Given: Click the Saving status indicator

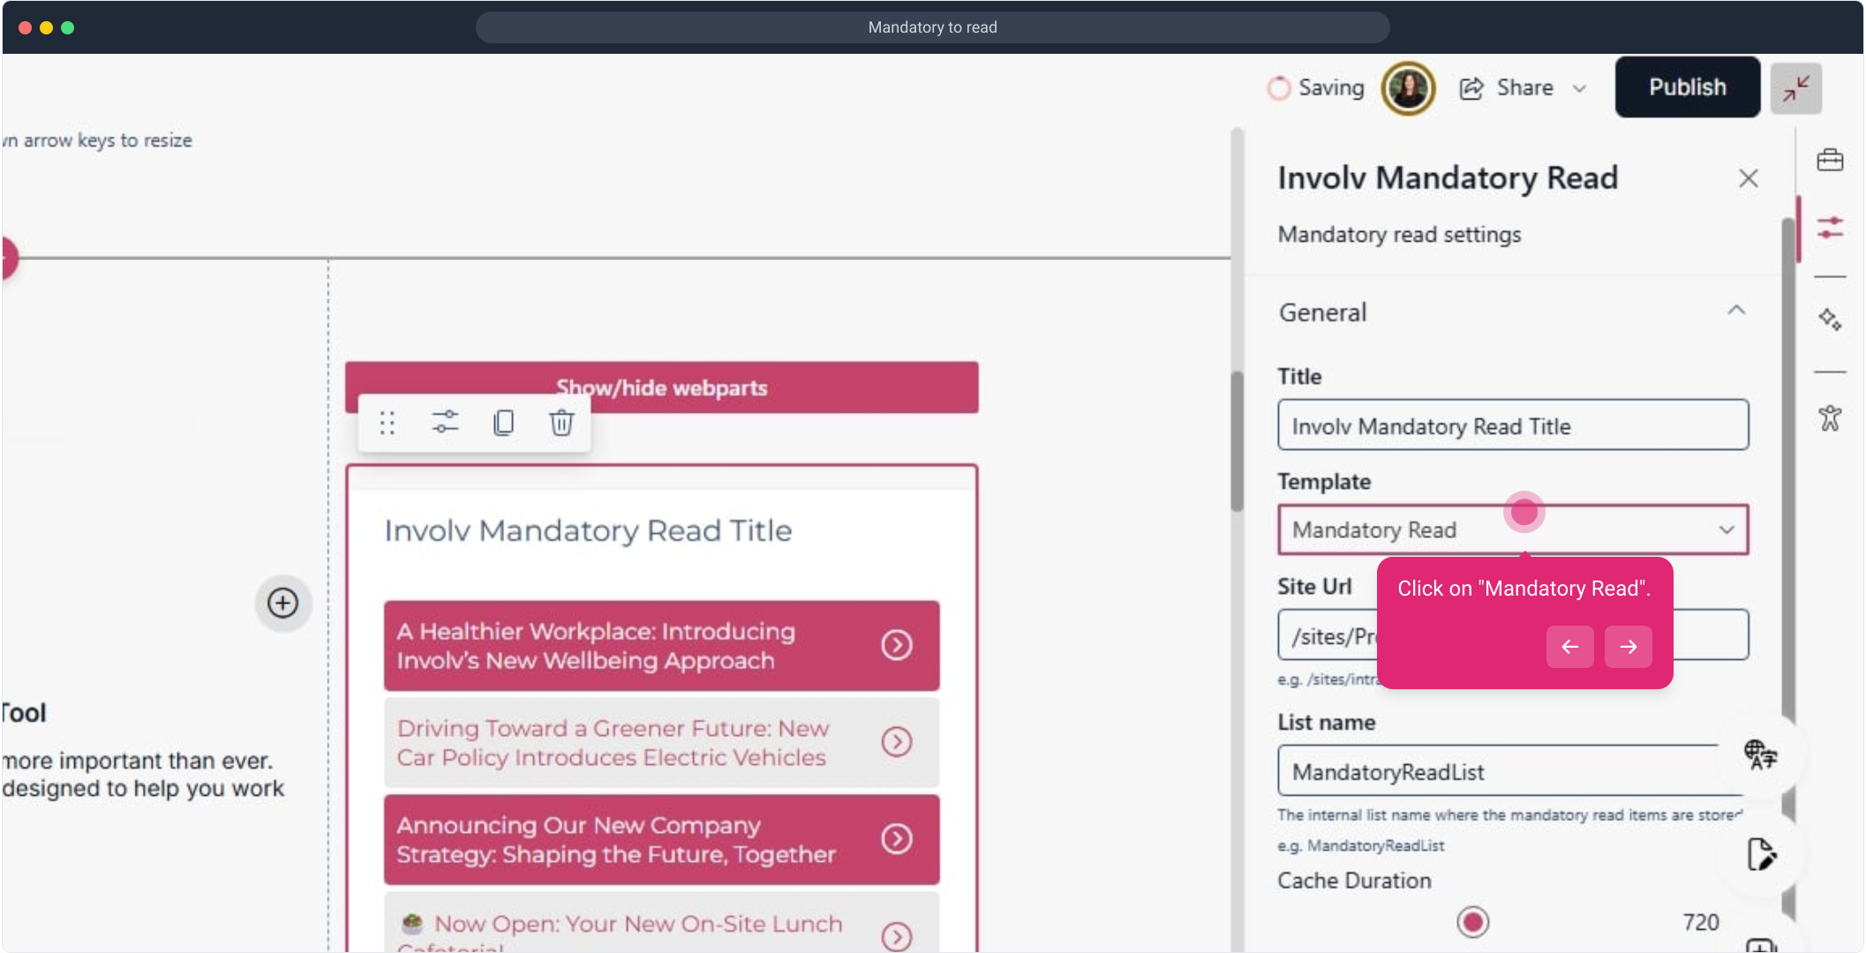Looking at the screenshot, I should click(1315, 87).
